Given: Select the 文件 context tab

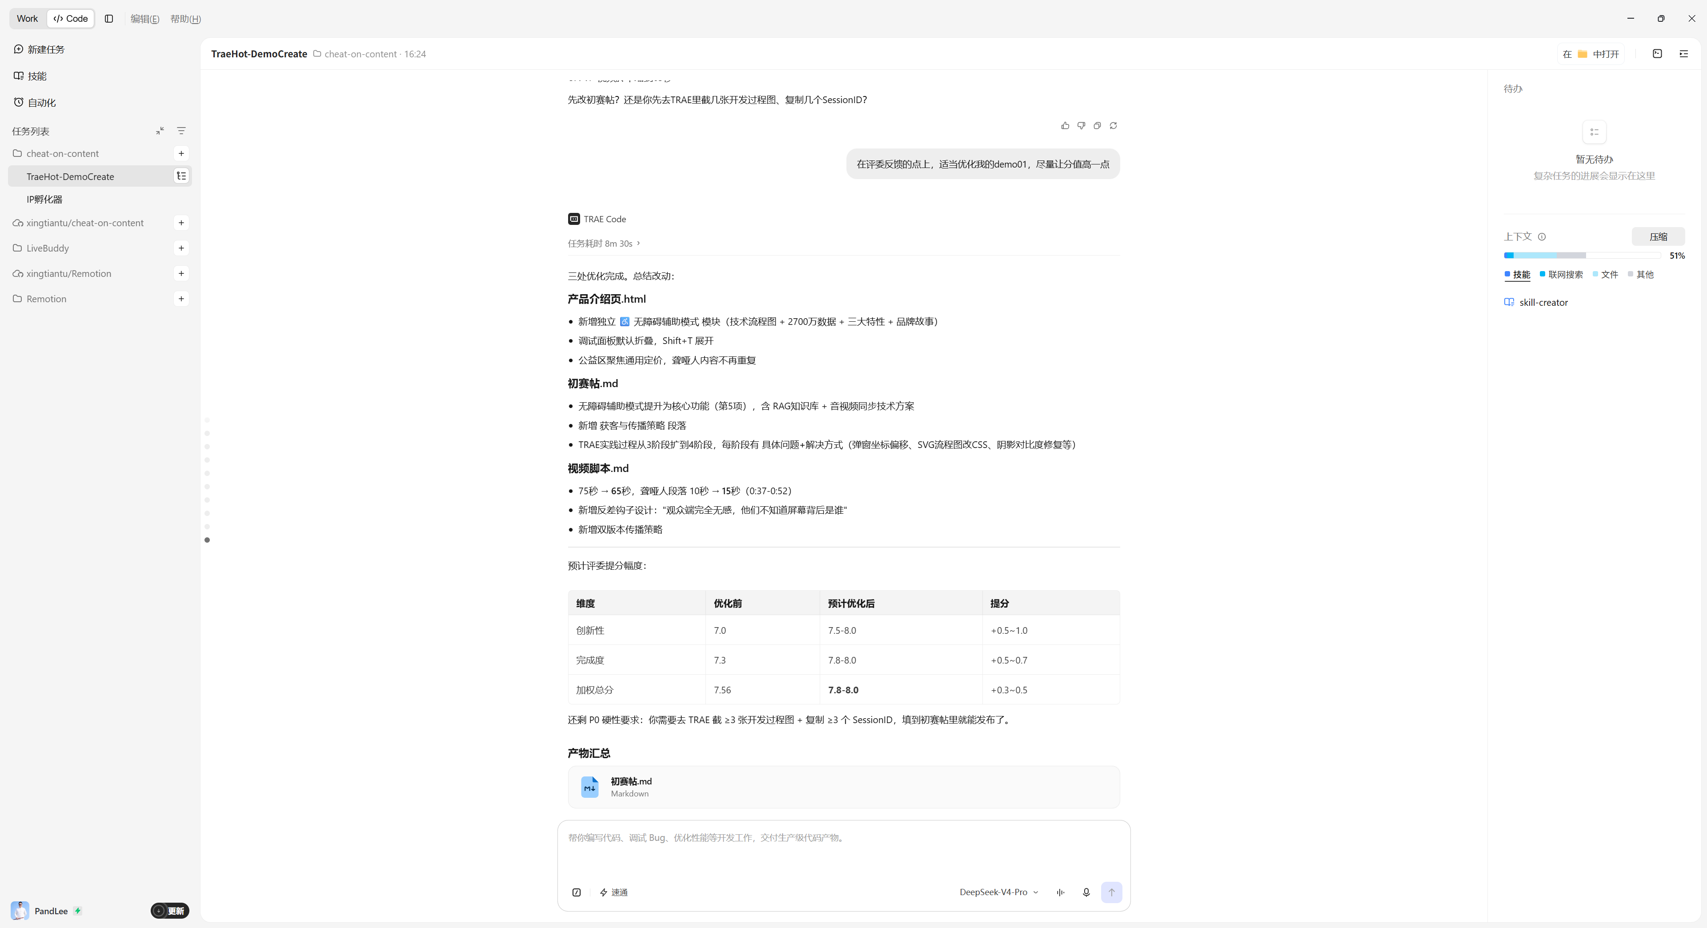Looking at the screenshot, I should point(1606,275).
